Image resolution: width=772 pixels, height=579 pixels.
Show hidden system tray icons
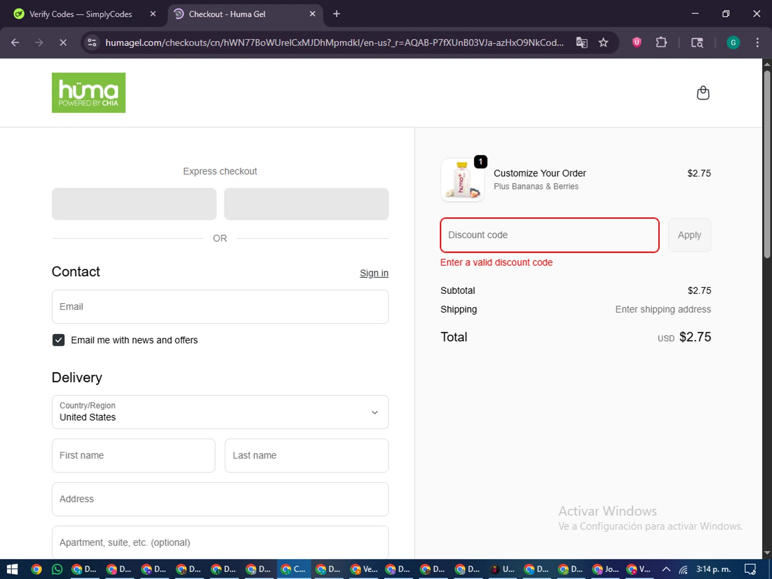tap(666, 569)
